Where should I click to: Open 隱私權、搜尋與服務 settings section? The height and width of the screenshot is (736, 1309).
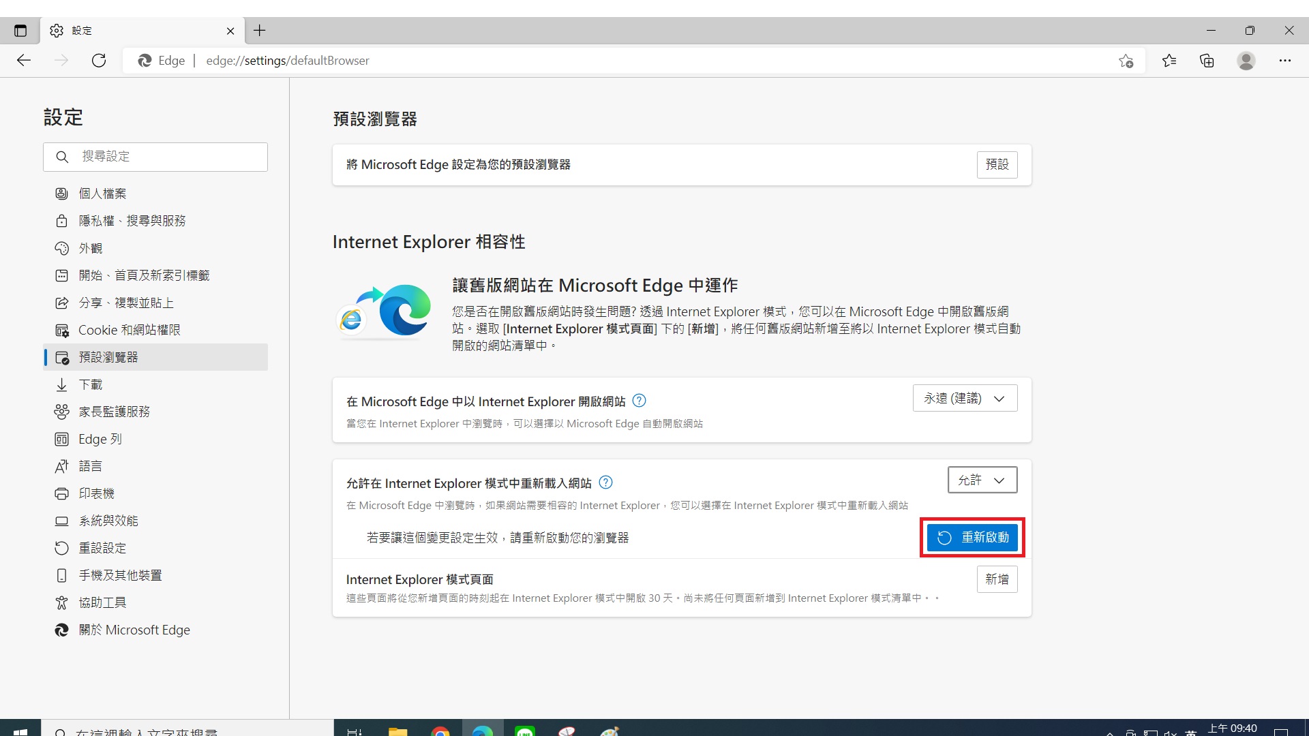(155, 221)
